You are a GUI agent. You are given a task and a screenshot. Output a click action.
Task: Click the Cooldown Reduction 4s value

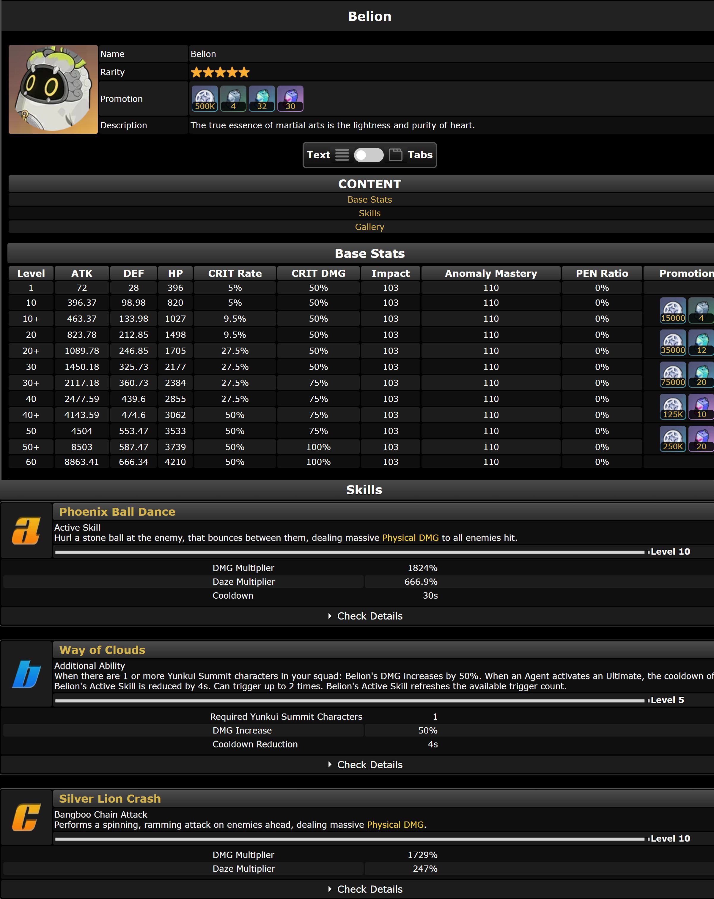433,744
